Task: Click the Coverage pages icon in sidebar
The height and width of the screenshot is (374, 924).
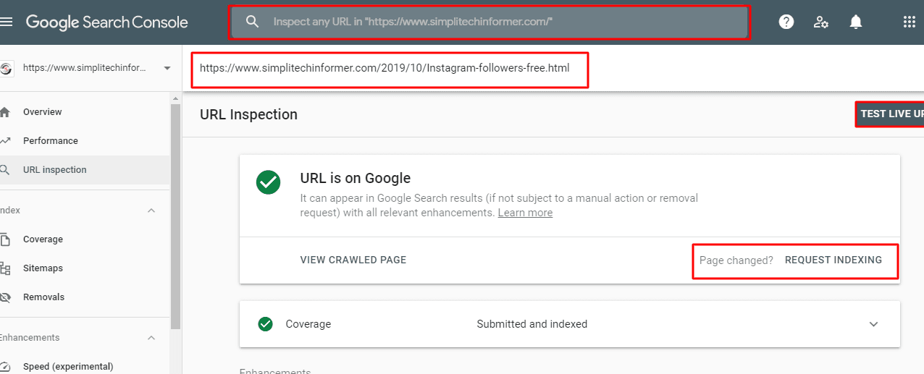Action: (x=5, y=239)
